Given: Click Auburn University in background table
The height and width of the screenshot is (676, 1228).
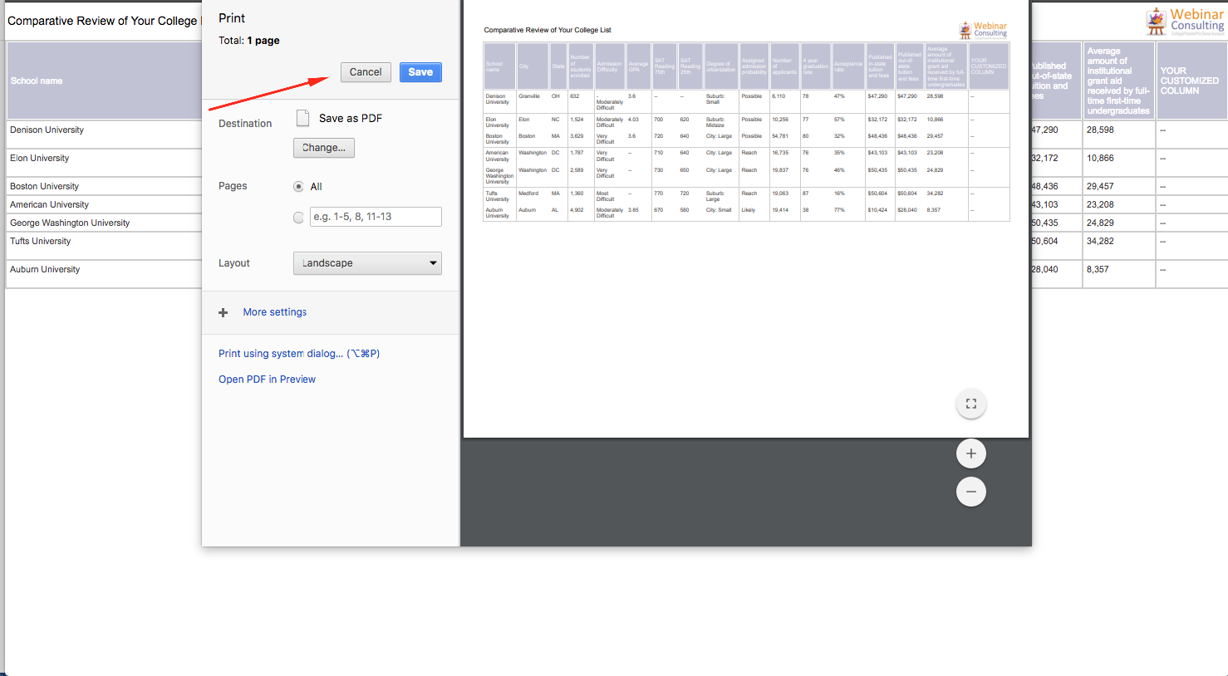Looking at the screenshot, I should click(x=45, y=270).
